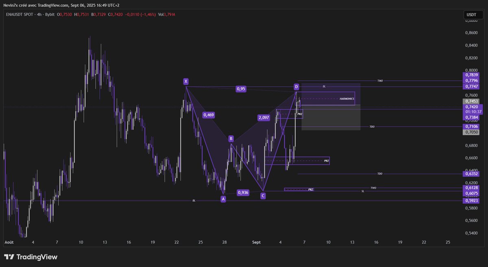Click the 0,6800 price axis label

click(x=471, y=145)
